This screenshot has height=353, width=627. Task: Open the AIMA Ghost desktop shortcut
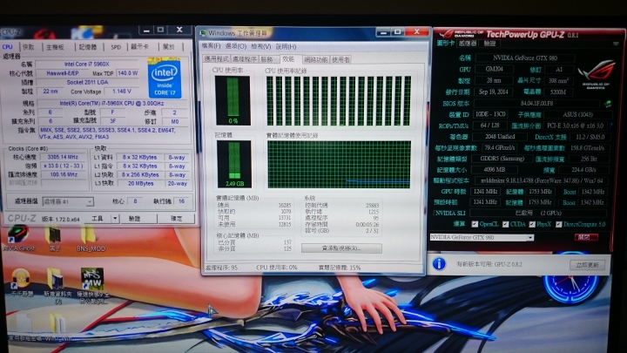click(18, 239)
